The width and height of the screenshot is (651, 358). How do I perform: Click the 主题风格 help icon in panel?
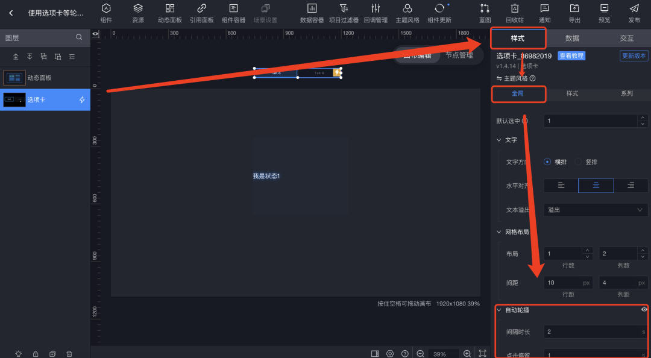pos(533,78)
